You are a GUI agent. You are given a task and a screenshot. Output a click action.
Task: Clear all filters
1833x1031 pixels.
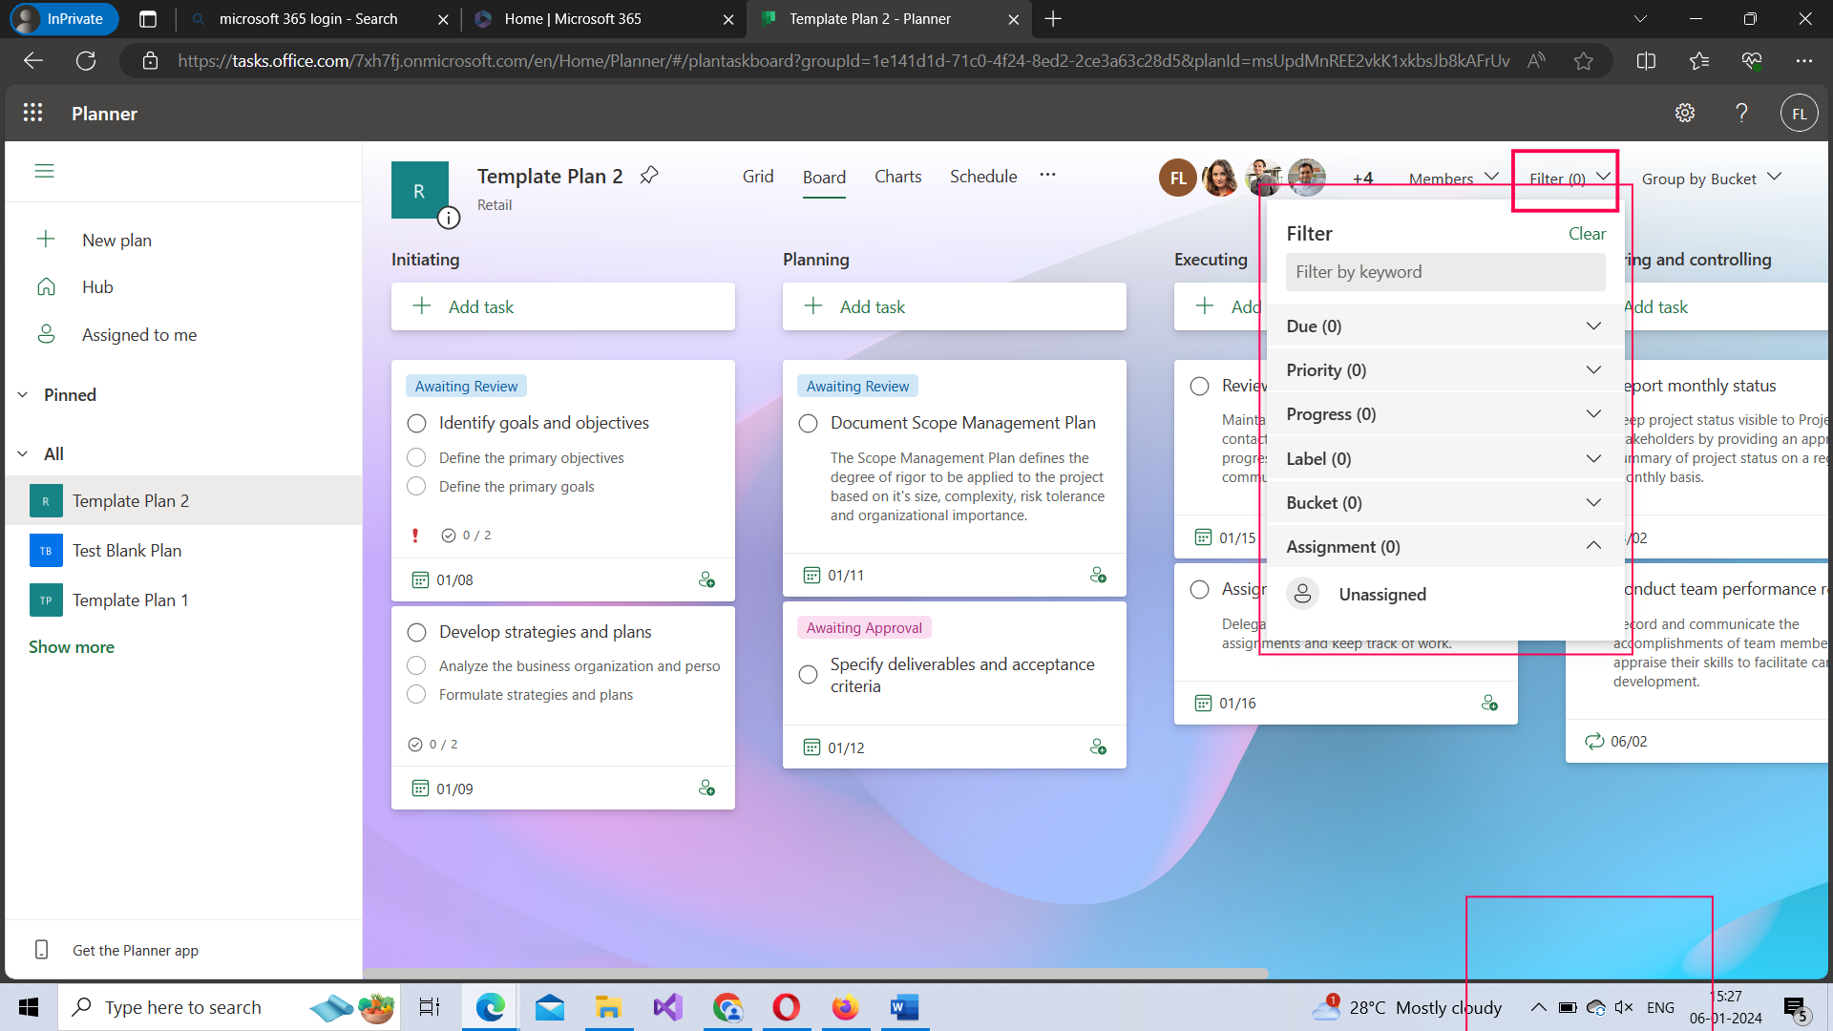coord(1587,234)
